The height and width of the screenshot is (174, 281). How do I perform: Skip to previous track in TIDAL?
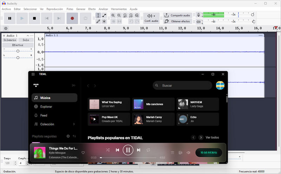click(117, 150)
